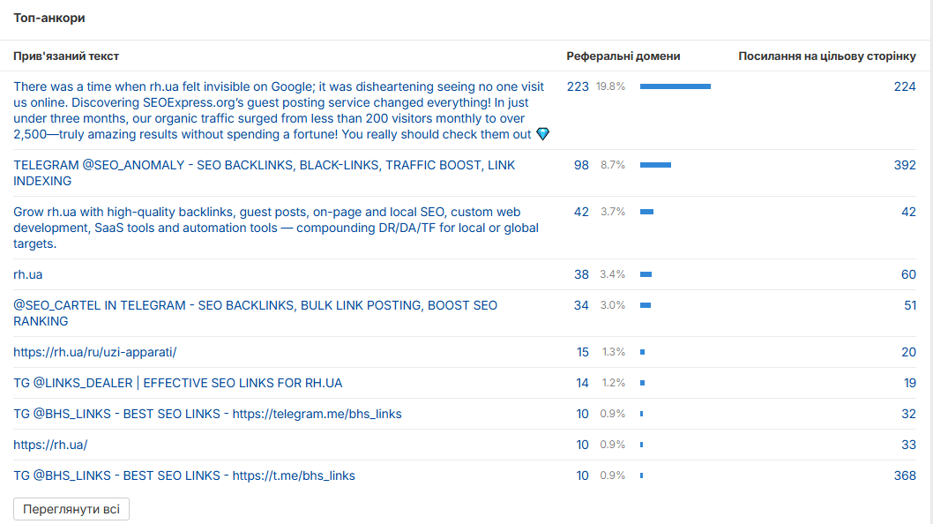Click the 8.7% share bar for SEO_ANOMALY

point(656,165)
